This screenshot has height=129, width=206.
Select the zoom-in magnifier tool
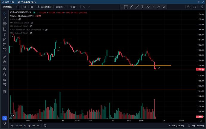tap(4, 62)
